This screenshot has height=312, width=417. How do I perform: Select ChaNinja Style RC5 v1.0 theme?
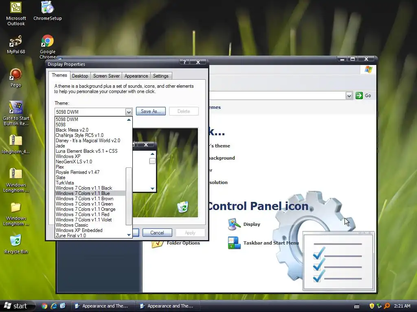point(90,135)
